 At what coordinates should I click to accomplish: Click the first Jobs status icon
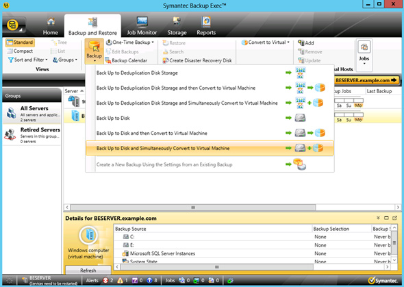coord(181,281)
